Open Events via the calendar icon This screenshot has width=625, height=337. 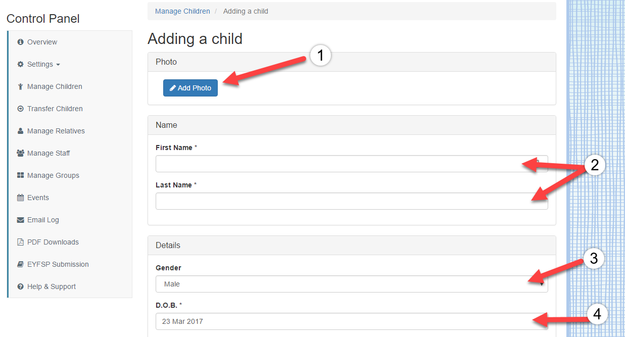click(21, 198)
